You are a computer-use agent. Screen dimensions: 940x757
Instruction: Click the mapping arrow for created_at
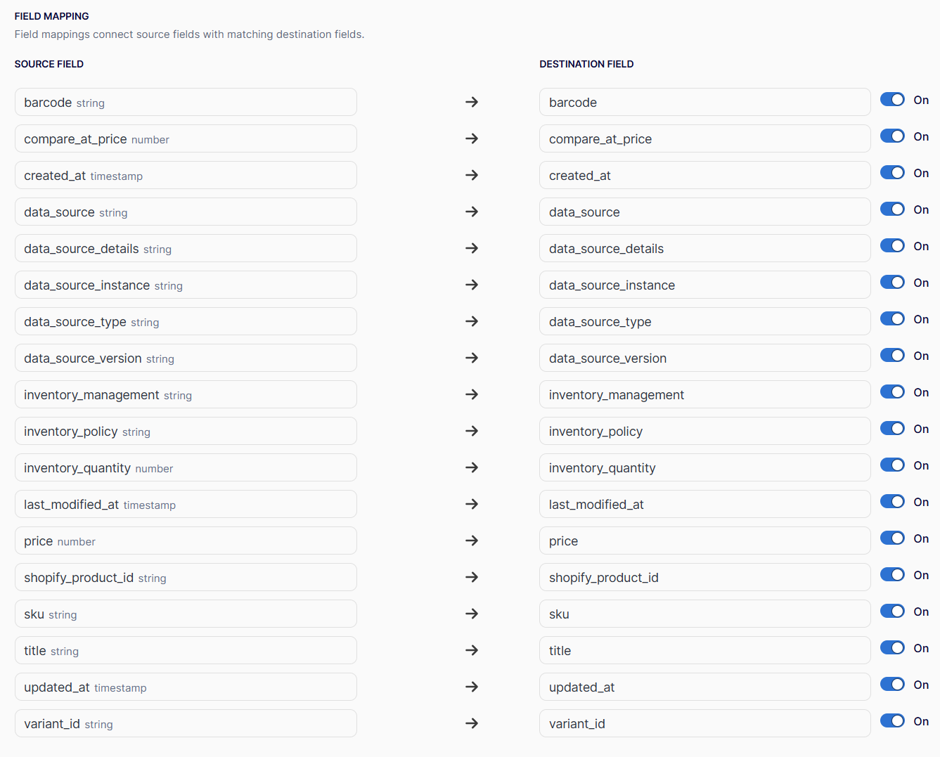[x=472, y=175]
